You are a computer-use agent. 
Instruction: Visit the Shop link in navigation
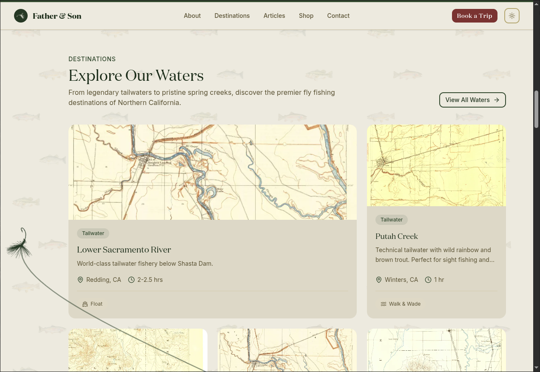(x=306, y=16)
